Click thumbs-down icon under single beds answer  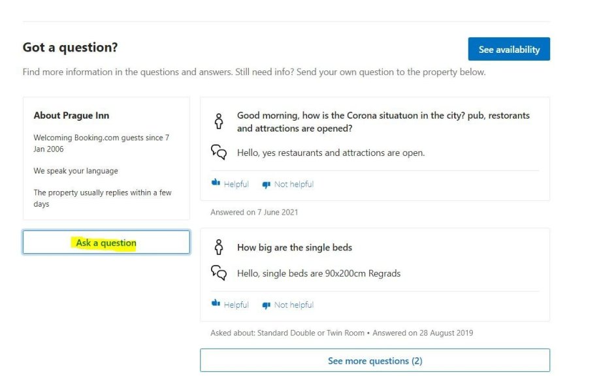pyautogui.click(x=266, y=305)
